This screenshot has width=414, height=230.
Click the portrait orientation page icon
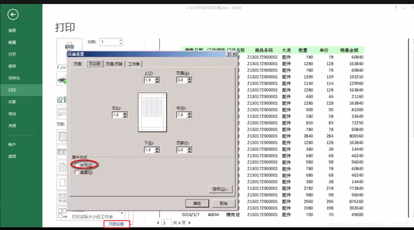click(x=62, y=167)
